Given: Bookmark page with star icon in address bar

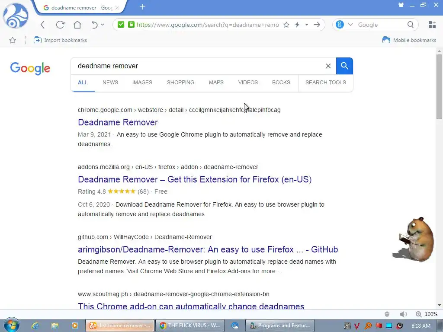Looking at the screenshot, I should tap(286, 25).
